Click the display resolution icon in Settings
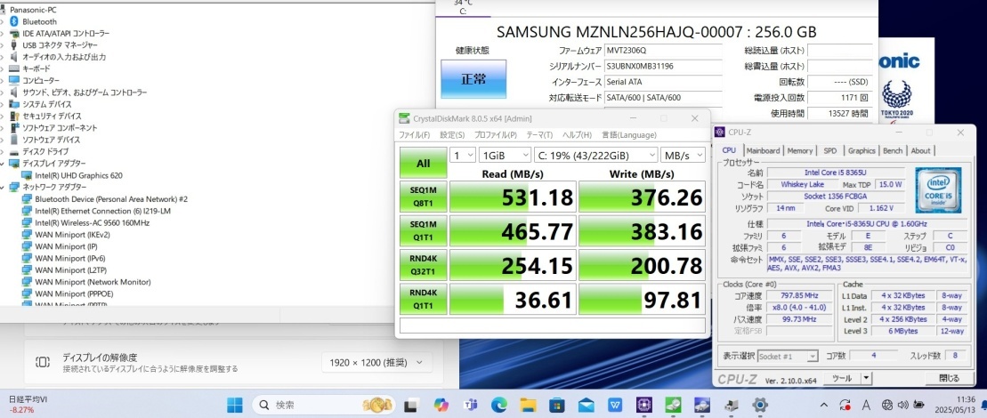987x418 pixels. pyautogui.click(x=43, y=362)
